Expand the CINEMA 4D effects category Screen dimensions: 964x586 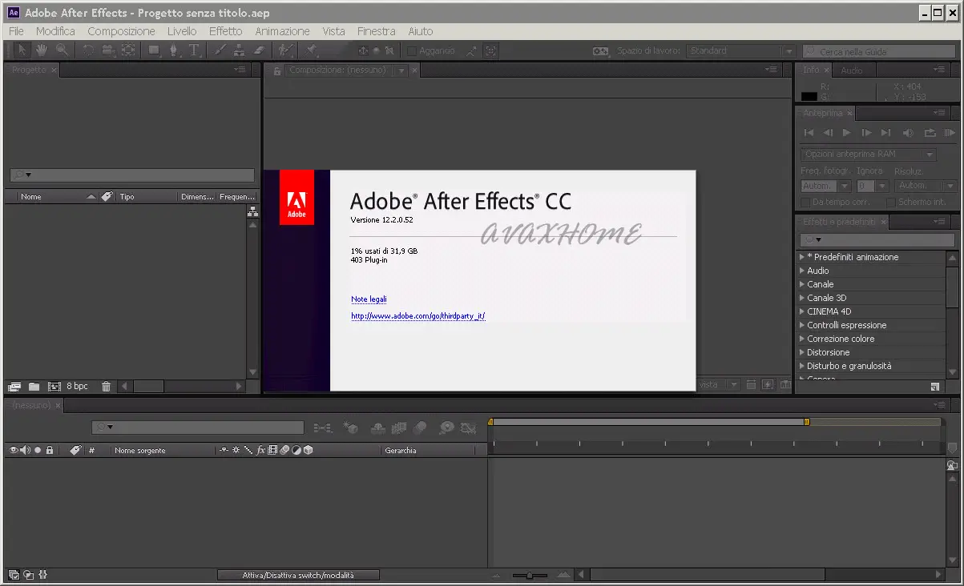pyautogui.click(x=801, y=311)
